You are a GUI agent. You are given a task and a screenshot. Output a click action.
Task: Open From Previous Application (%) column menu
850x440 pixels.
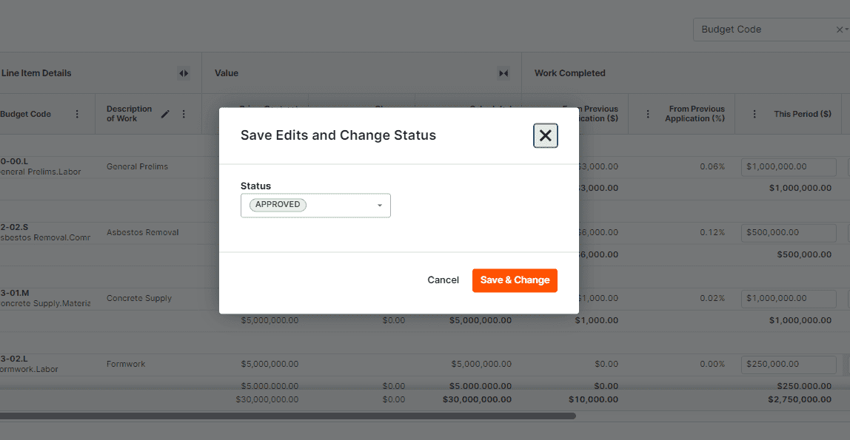click(648, 114)
